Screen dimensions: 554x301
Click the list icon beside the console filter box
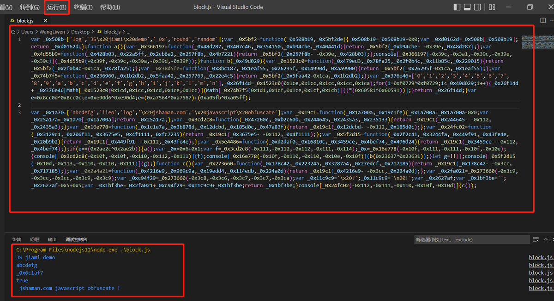536,239
